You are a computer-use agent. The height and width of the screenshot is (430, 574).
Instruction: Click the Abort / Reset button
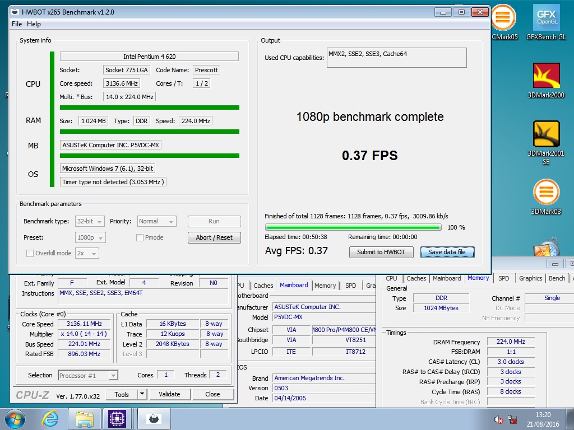tap(214, 237)
